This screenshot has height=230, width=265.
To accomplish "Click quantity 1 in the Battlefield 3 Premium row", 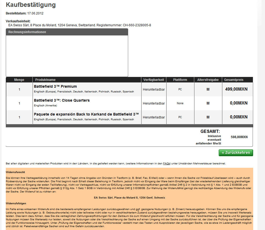I will click(x=19, y=90).
